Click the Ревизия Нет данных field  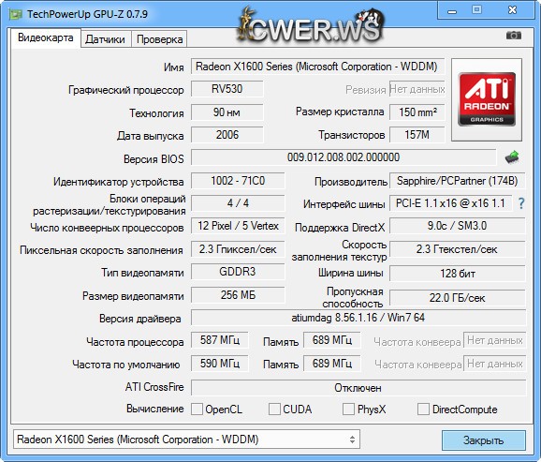(x=417, y=89)
